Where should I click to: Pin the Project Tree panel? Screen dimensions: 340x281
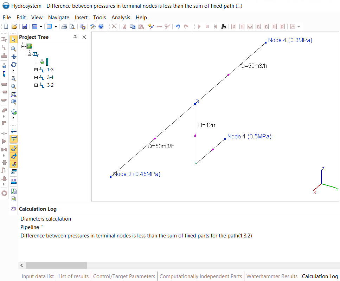point(75,37)
